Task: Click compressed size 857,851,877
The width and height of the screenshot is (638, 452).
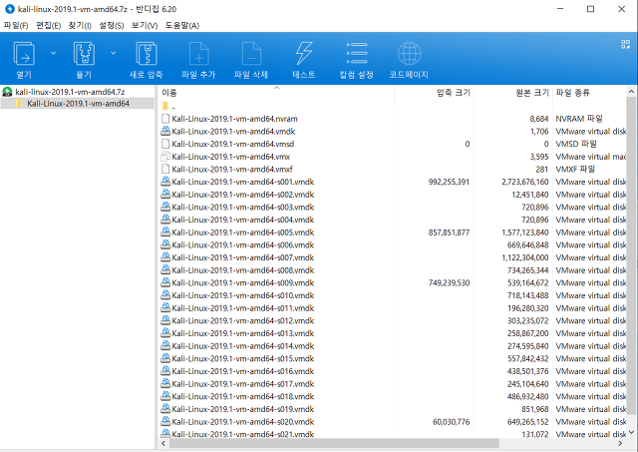Action: [x=449, y=232]
